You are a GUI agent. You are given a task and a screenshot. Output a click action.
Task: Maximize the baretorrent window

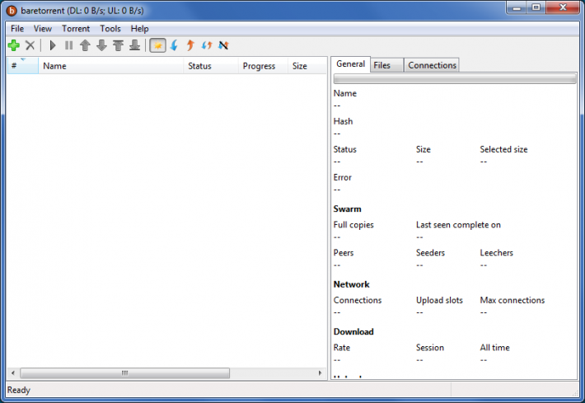pyautogui.click(x=536, y=7)
